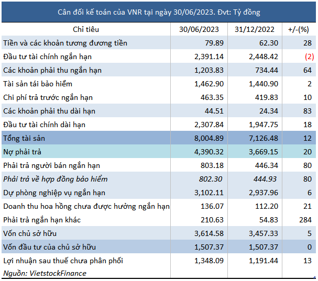
Task: Click the 31/12/2022 column header
Action: tap(255, 29)
